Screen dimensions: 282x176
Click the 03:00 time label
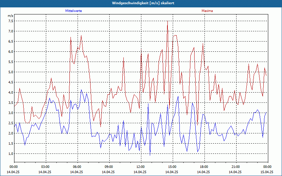46,167
